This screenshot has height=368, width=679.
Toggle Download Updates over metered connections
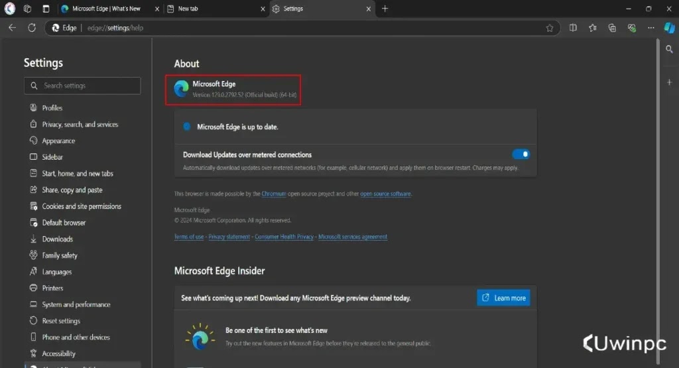pos(521,154)
